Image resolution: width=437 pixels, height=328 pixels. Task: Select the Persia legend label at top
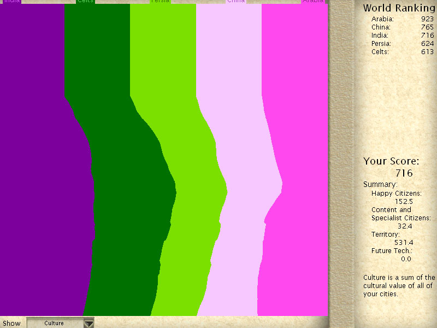(161, 2)
